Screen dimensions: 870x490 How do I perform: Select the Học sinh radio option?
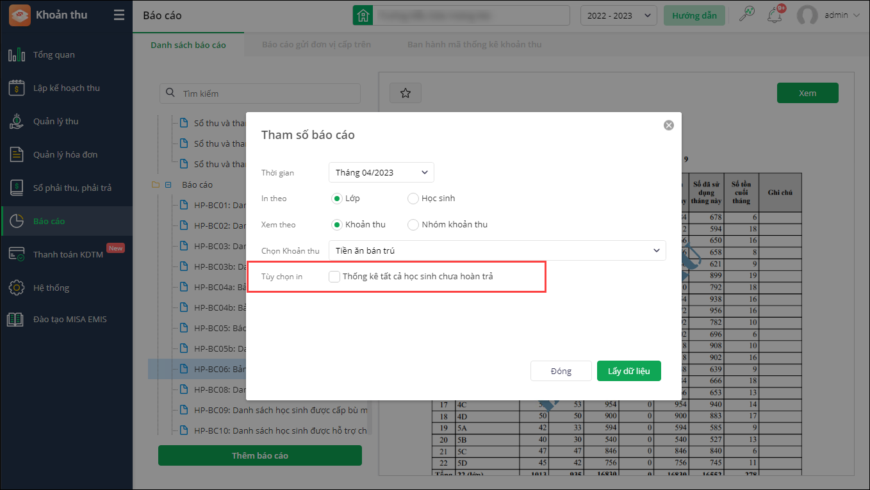coord(413,199)
